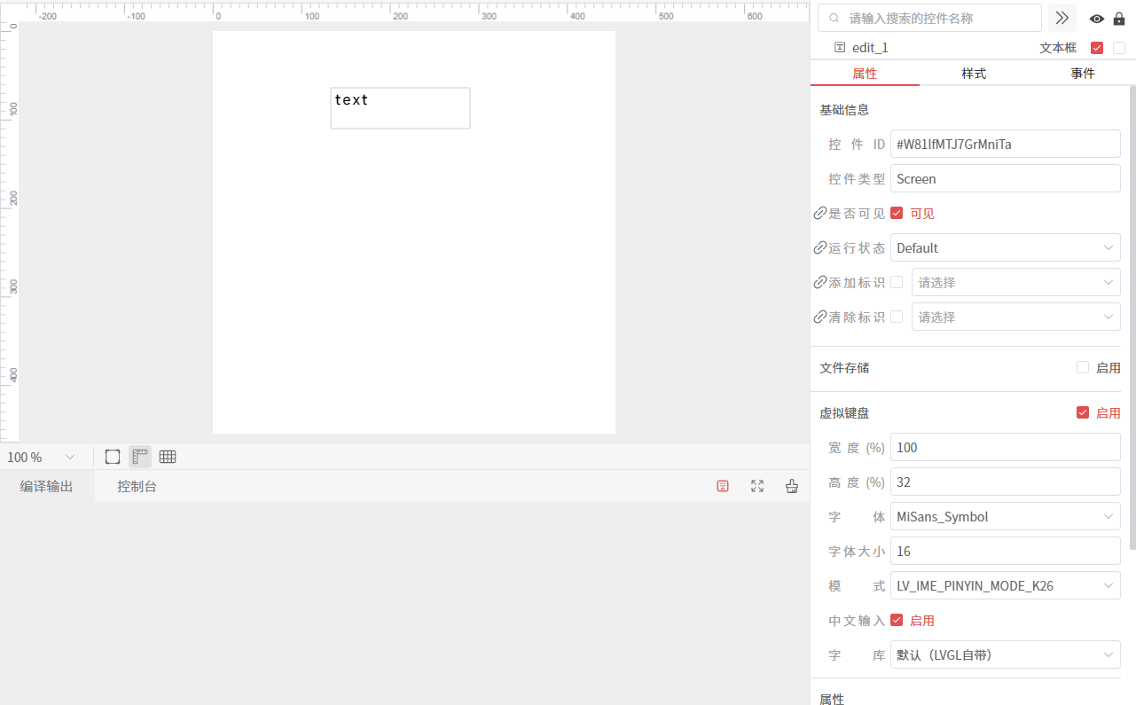Toggle the ruler display icon
The height and width of the screenshot is (705, 1136).
140,457
